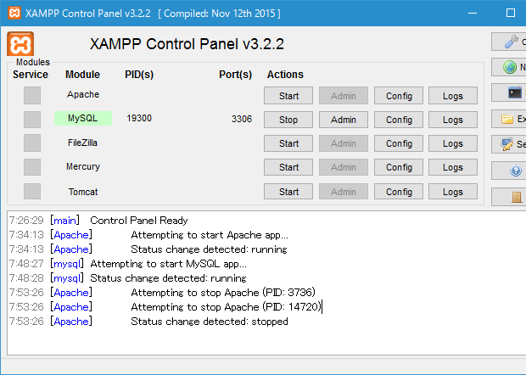Start the Tomcat module

pos(288,192)
